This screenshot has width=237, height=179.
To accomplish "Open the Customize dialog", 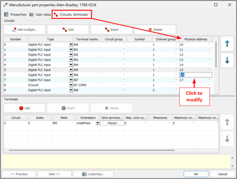I will 93,174.
